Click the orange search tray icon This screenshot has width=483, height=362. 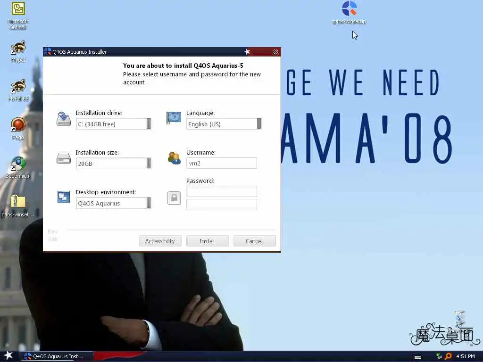(x=448, y=356)
